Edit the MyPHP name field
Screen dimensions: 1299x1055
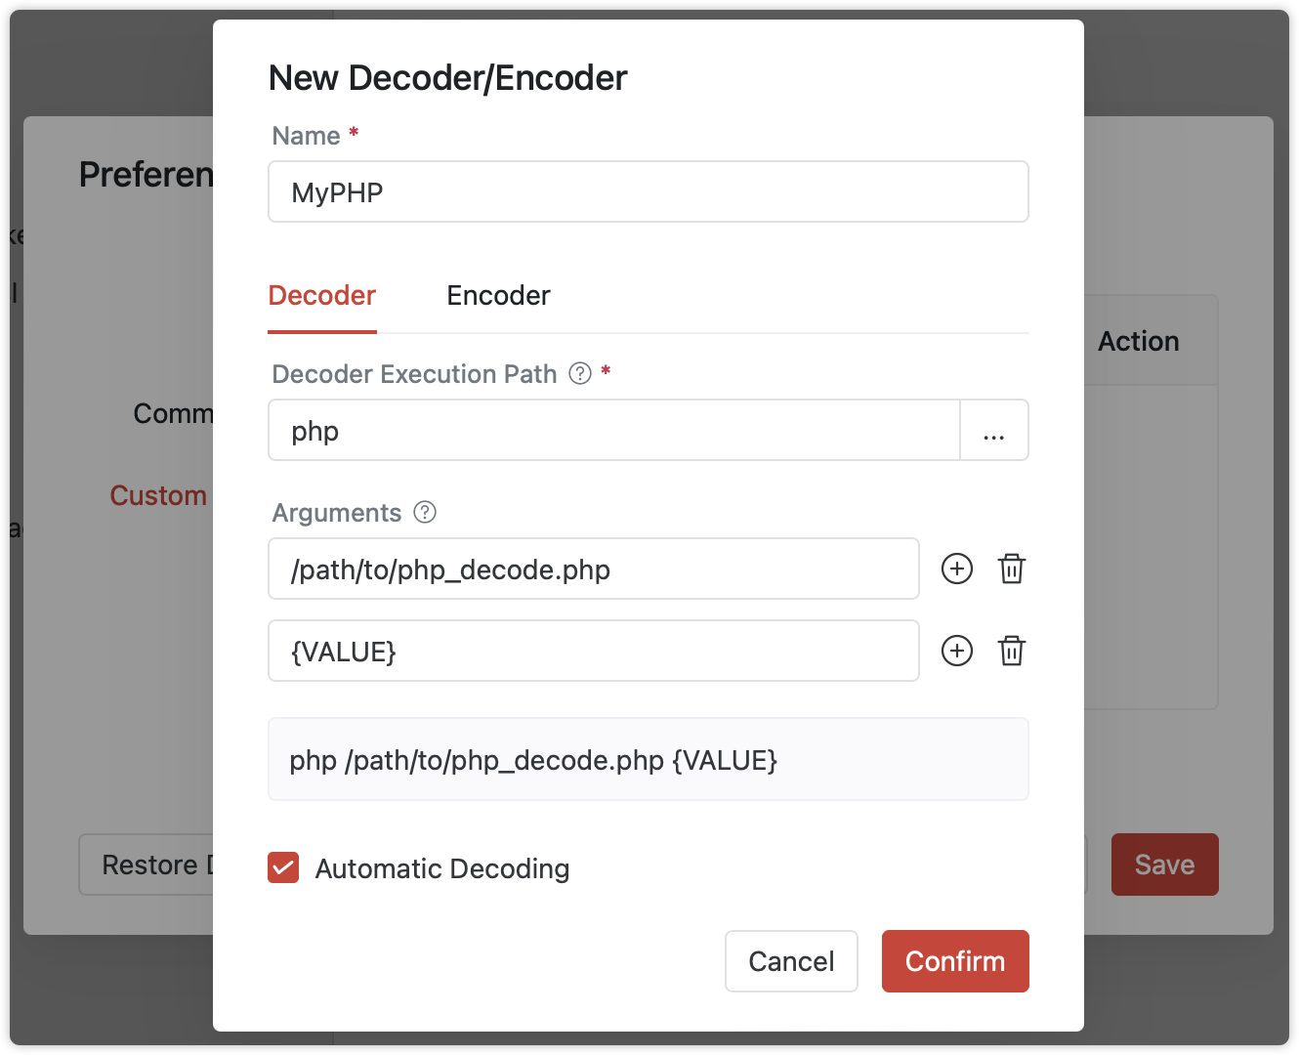pos(648,191)
